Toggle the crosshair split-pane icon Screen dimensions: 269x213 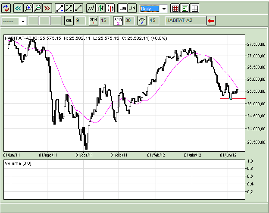(194, 8)
